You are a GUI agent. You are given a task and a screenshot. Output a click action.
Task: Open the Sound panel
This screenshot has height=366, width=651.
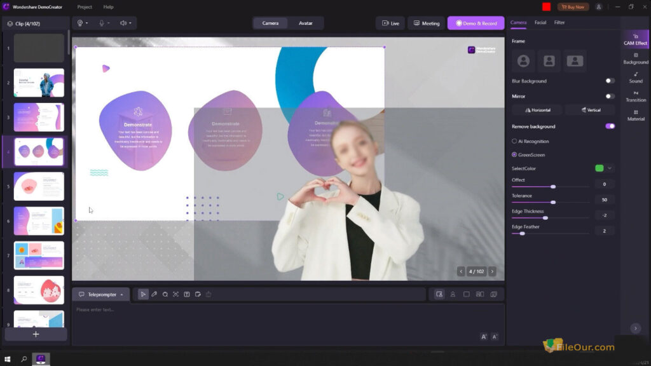tap(634, 78)
